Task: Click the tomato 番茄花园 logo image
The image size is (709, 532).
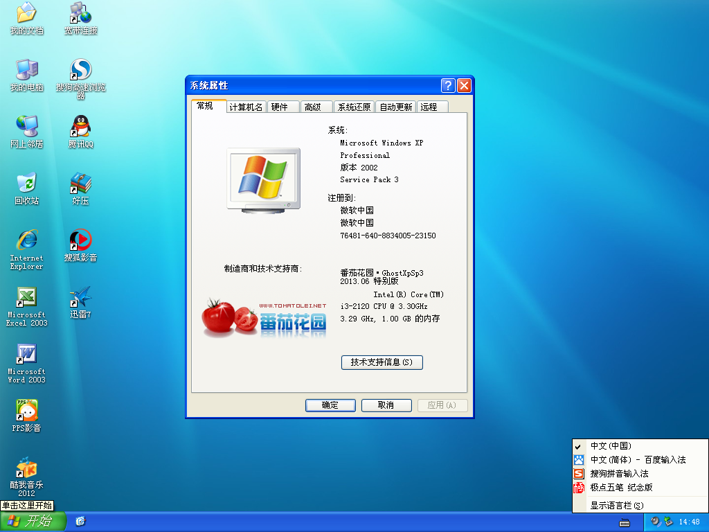Action: 264,318
